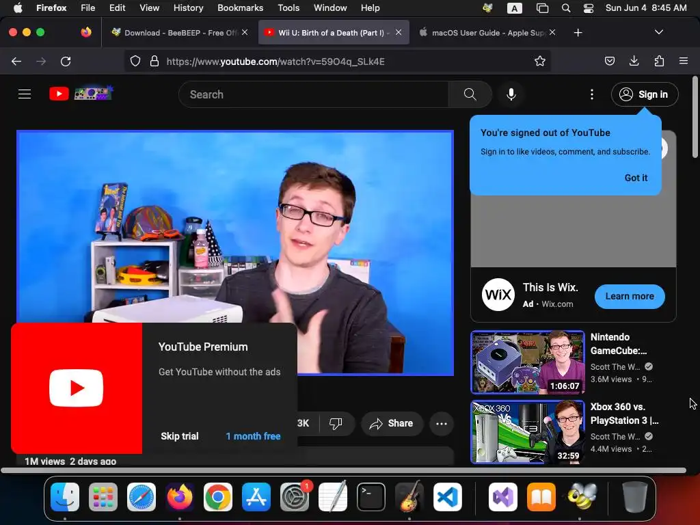Open the History menu
Screen dimensions: 700x525
188,8
